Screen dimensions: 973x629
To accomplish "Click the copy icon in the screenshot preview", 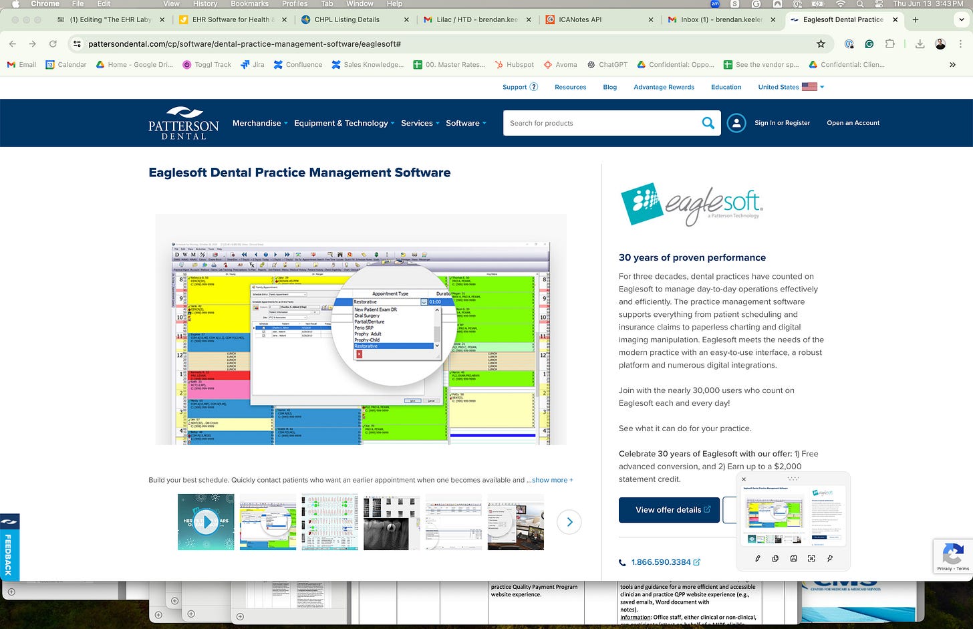I will (775, 558).
